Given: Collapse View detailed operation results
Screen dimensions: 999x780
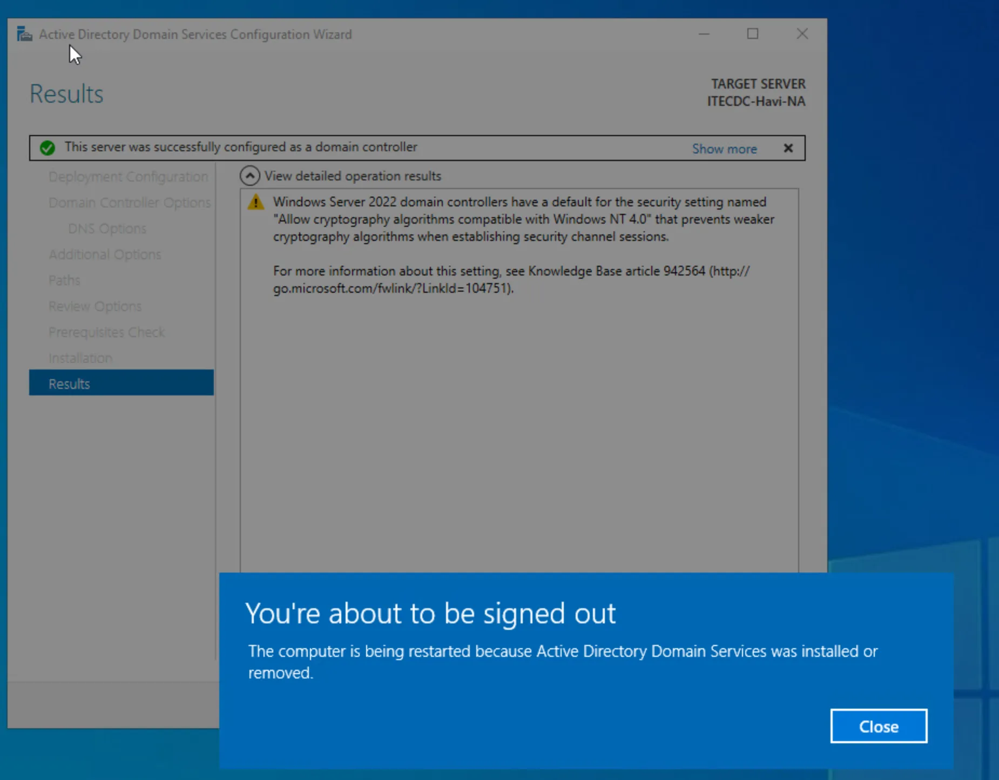Looking at the screenshot, I should pos(249,176).
